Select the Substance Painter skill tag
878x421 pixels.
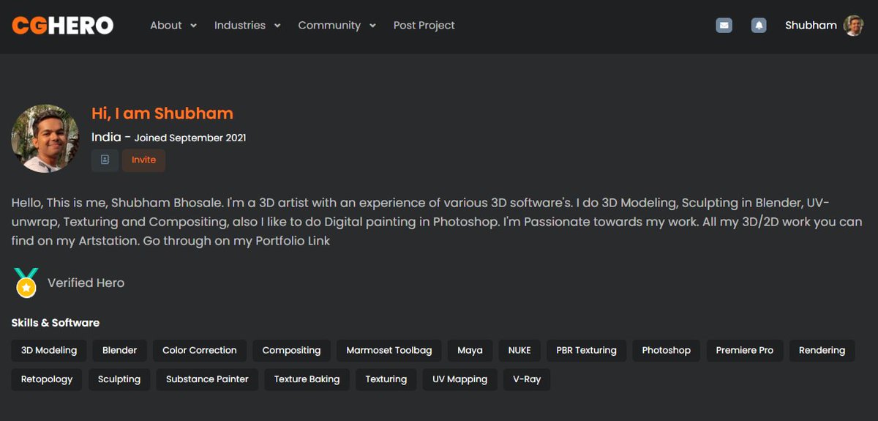(207, 379)
